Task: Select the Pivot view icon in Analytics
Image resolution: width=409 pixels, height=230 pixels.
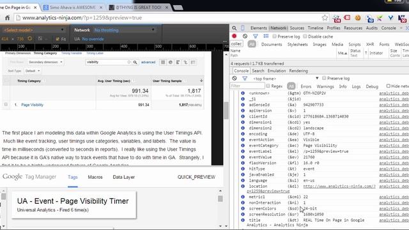Action: point(193,63)
